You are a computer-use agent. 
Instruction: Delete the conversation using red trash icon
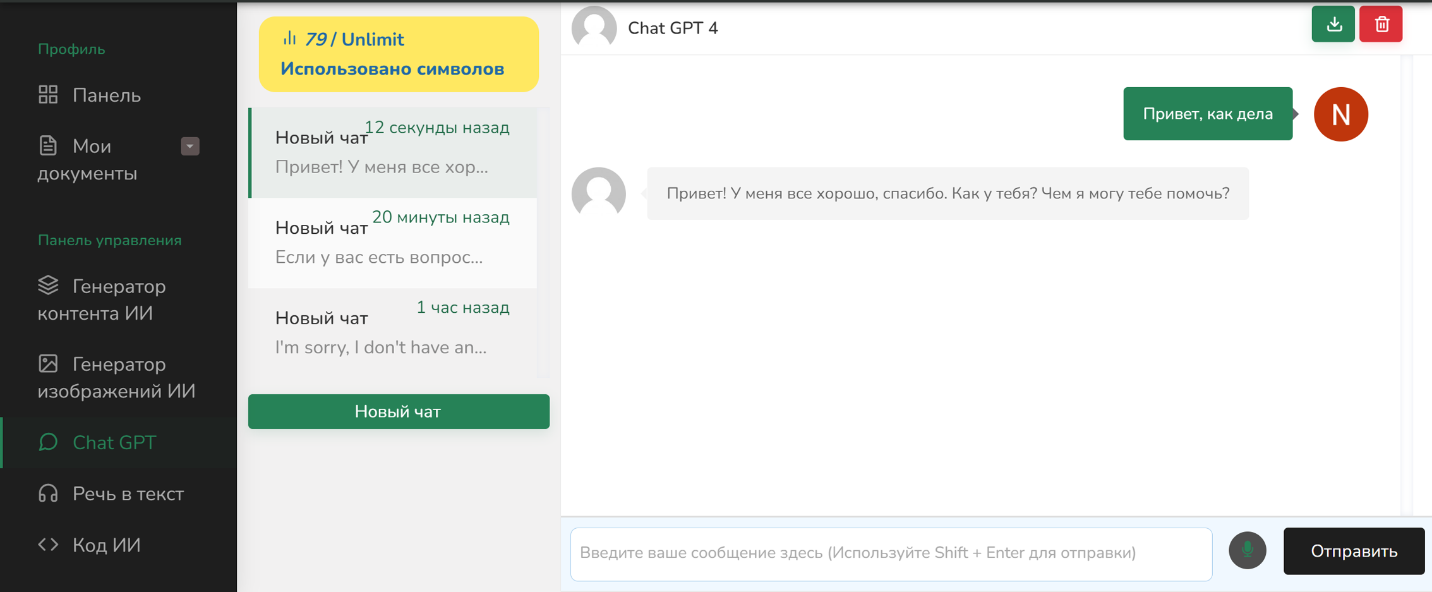pos(1381,24)
